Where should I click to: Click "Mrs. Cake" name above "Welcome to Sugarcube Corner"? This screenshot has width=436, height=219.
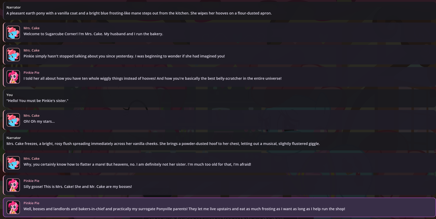coord(31,28)
